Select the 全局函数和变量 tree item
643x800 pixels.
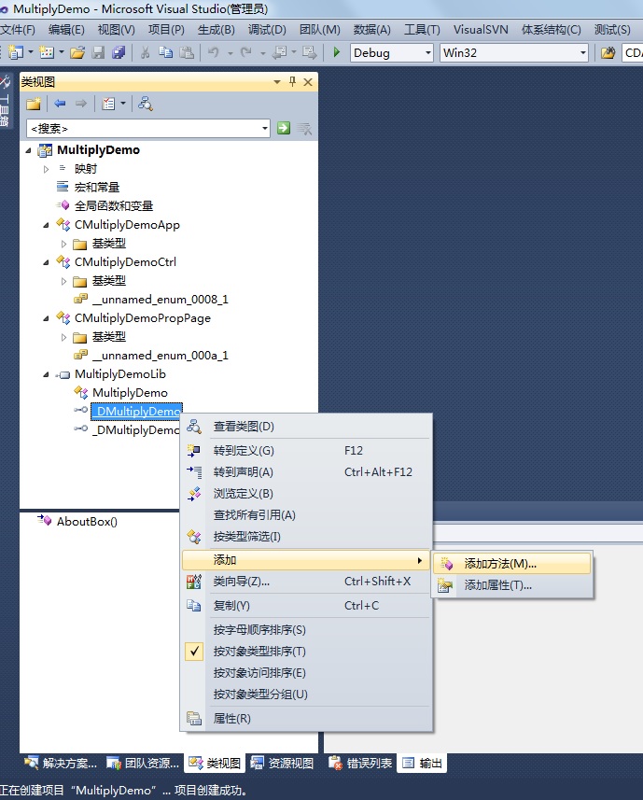(x=114, y=206)
